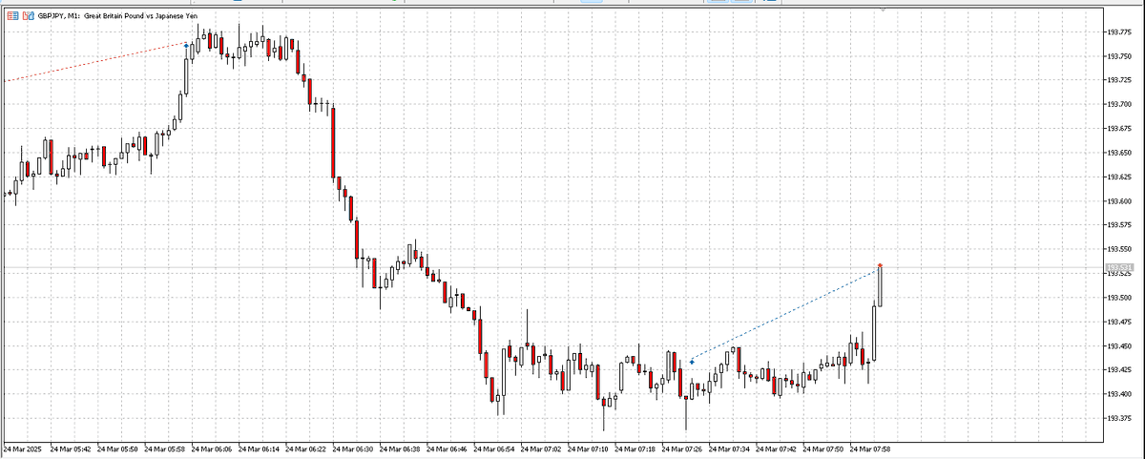Select the red dashed trade line at top left
The image size is (1145, 459).
click(x=94, y=62)
